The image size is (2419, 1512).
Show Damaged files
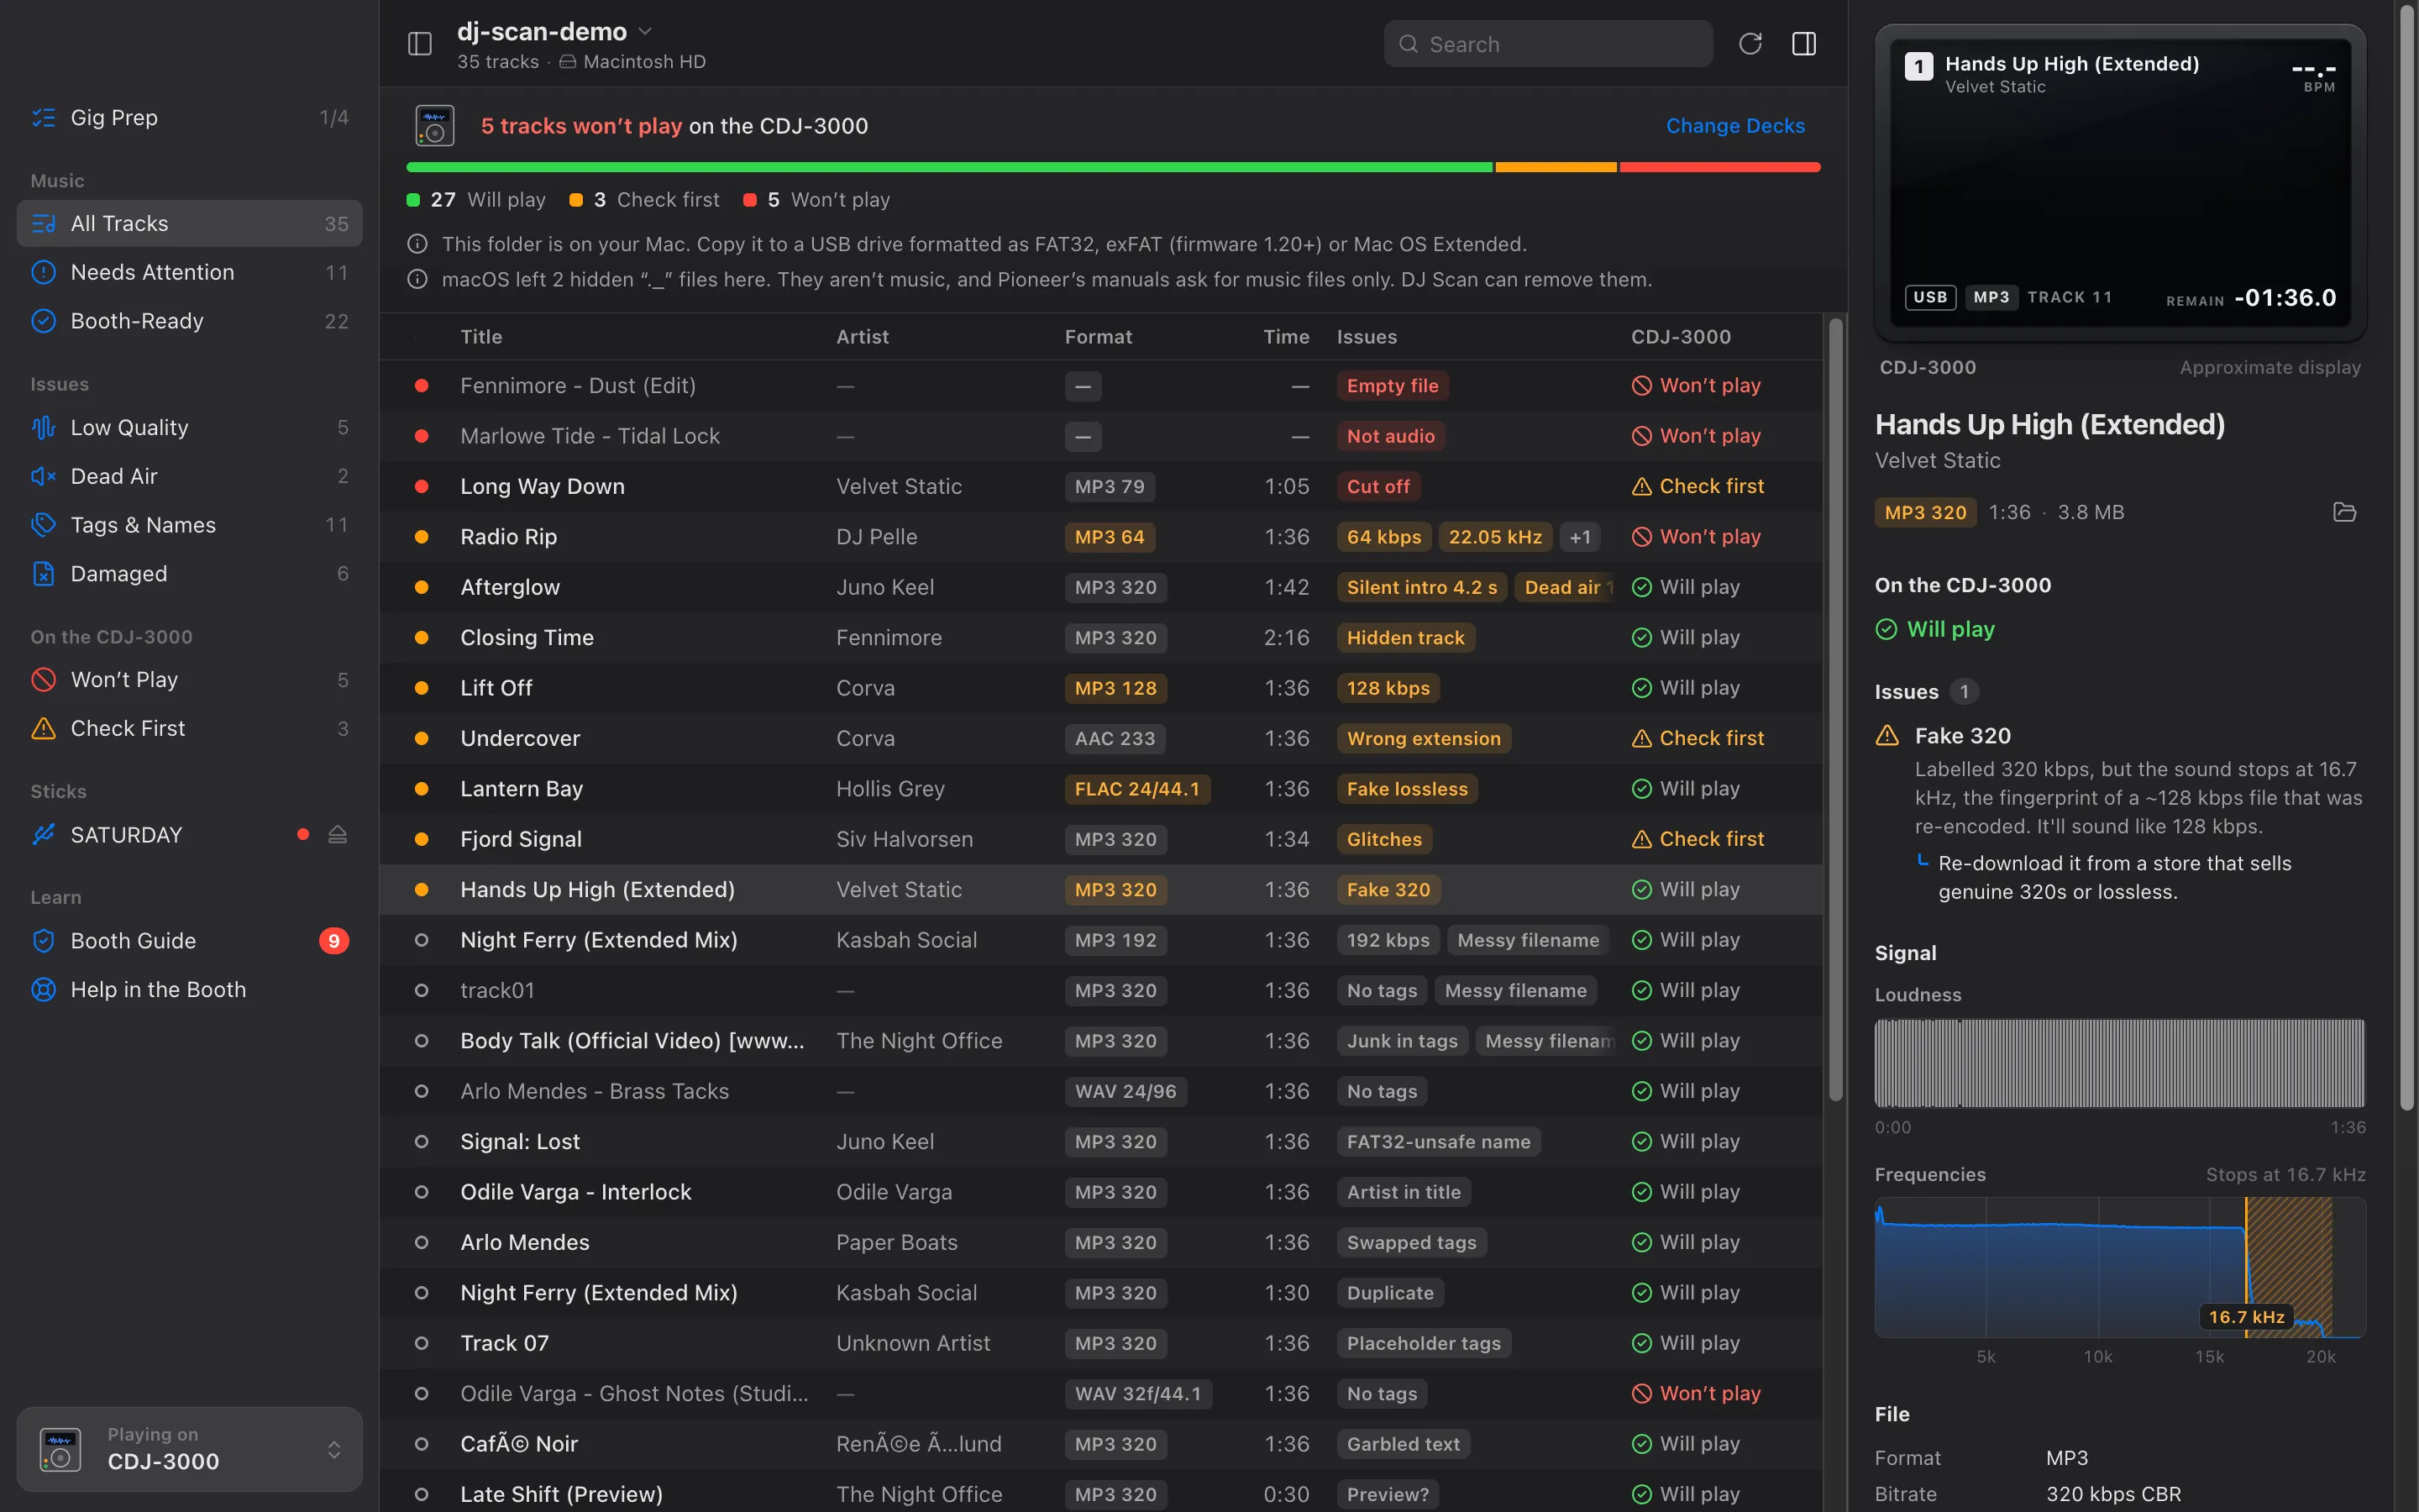click(x=190, y=574)
